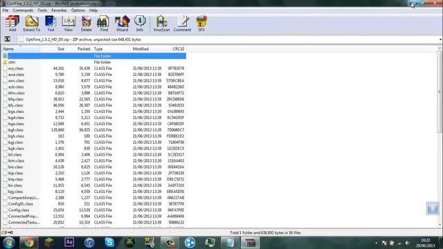
Task: Open Google Chrome from taskbar
Action: [29, 243]
